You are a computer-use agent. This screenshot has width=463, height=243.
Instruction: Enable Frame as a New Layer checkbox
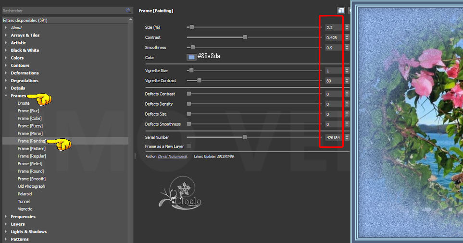coord(188,146)
